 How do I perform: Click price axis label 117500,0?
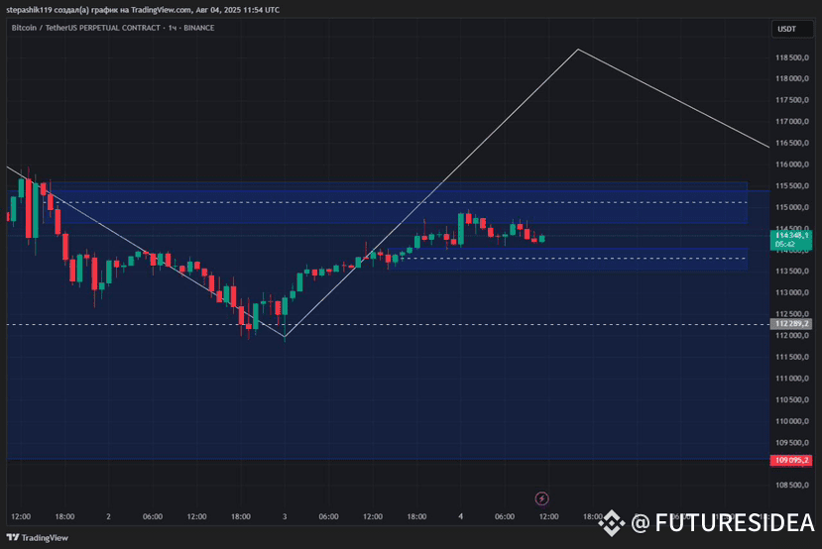[792, 100]
